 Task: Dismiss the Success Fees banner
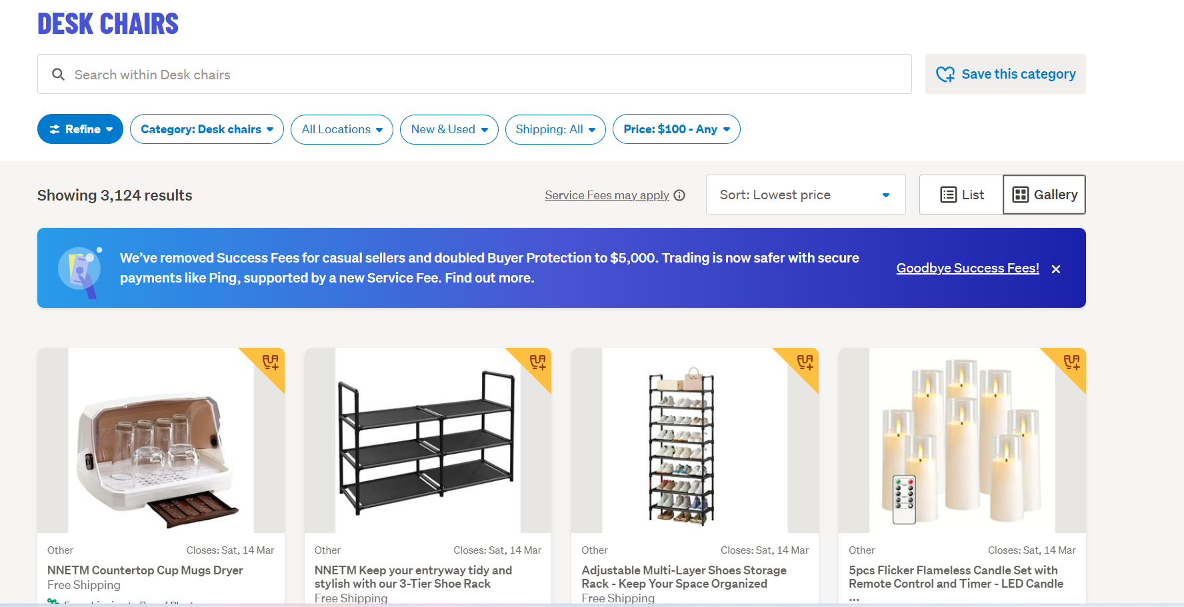coord(1056,269)
